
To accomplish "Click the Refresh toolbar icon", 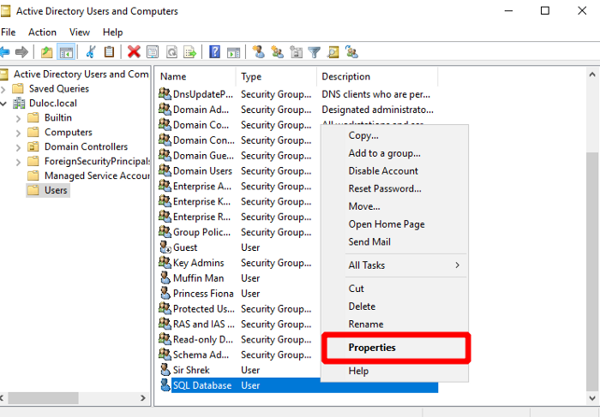I will point(171,51).
